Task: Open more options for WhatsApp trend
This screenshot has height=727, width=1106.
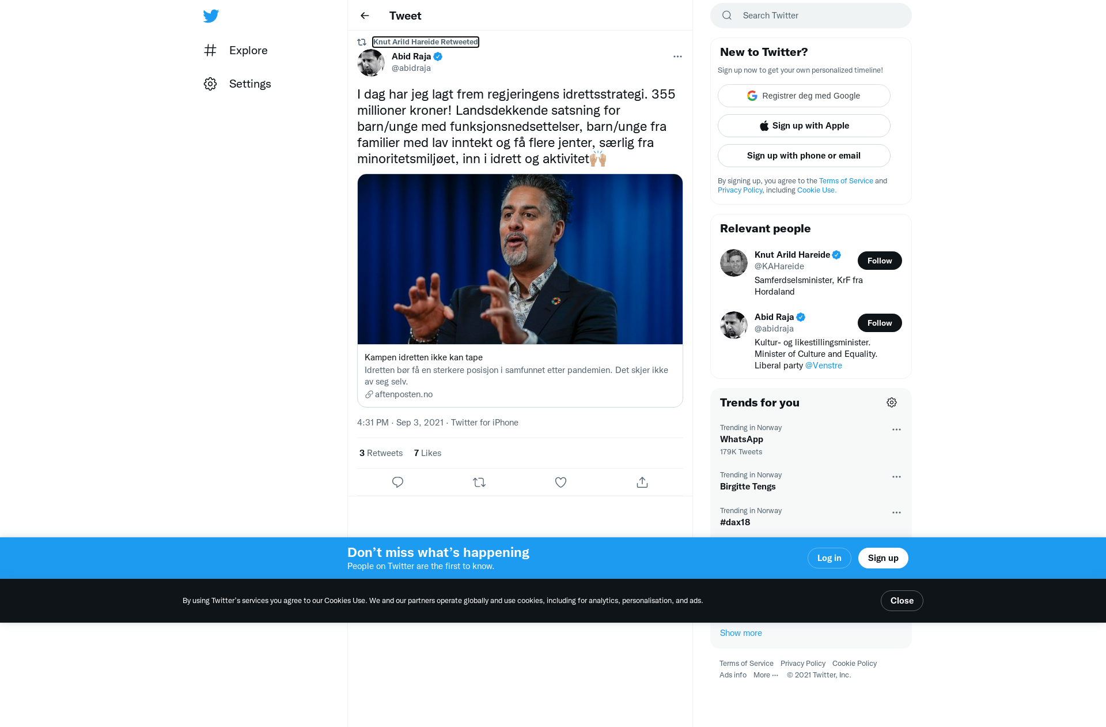Action: [896, 430]
